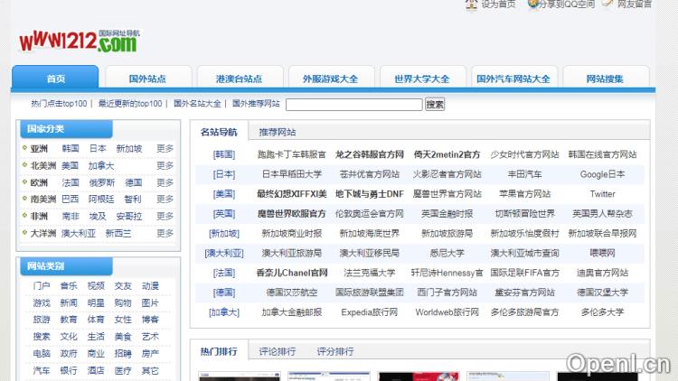This screenshot has height=381, width=678.
Task: Open the 苹果官方网站 link
Action: [524, 194]
